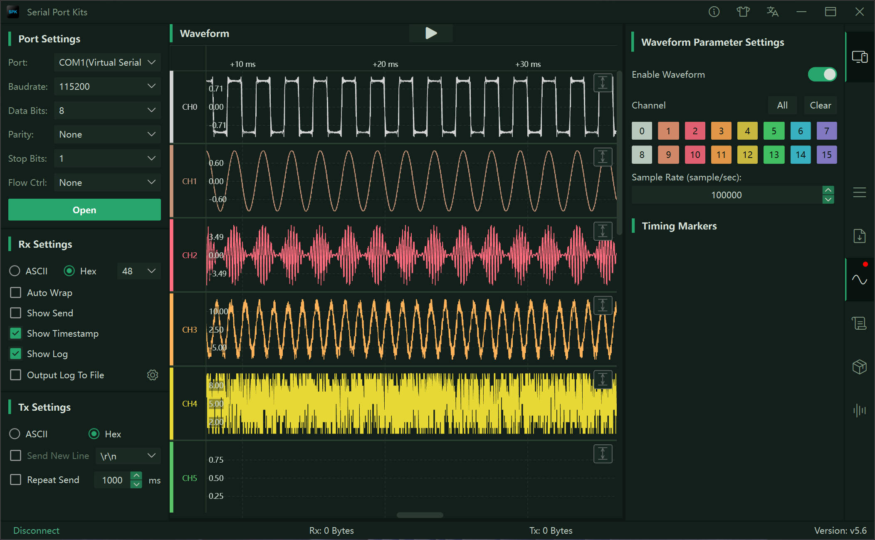Open the hamburger list icon in sidebar
This screenshot has height=540, width=875.
point(859,192)
